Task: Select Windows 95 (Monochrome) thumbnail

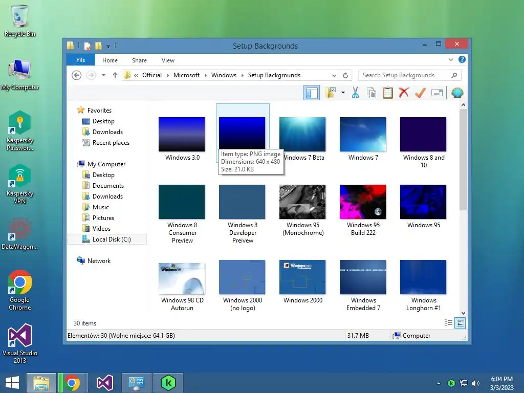Action: 302,202
